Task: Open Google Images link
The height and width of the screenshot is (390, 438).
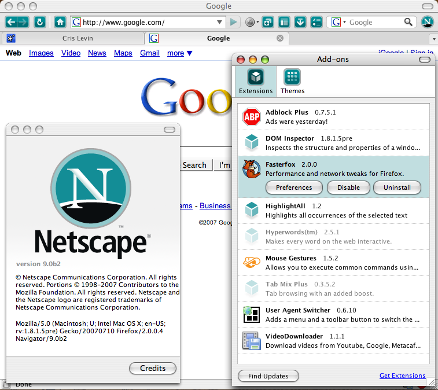Action: point(41,53)
